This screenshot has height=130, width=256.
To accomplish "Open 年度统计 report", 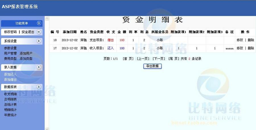I will 10,115.
